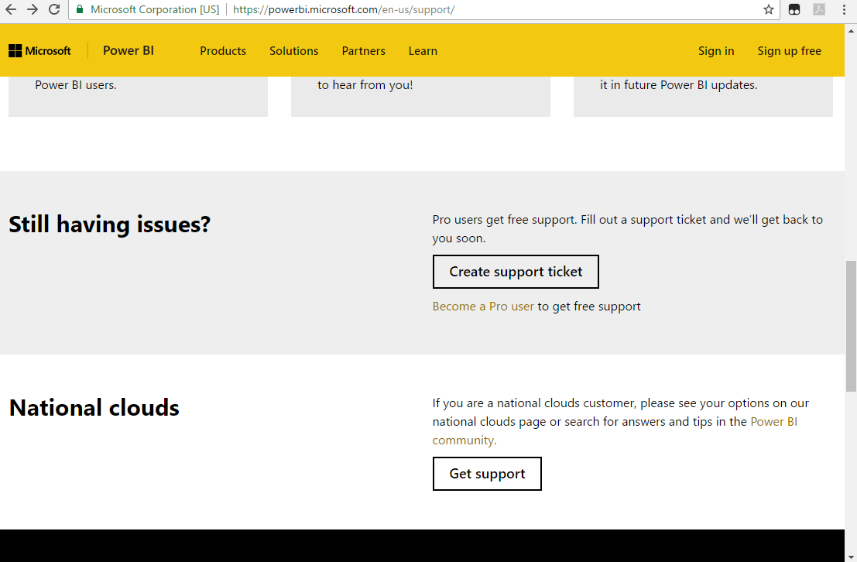Bookmark page with the star icon
This screenshot has width=857, height=562.
(x=769, y=9)
